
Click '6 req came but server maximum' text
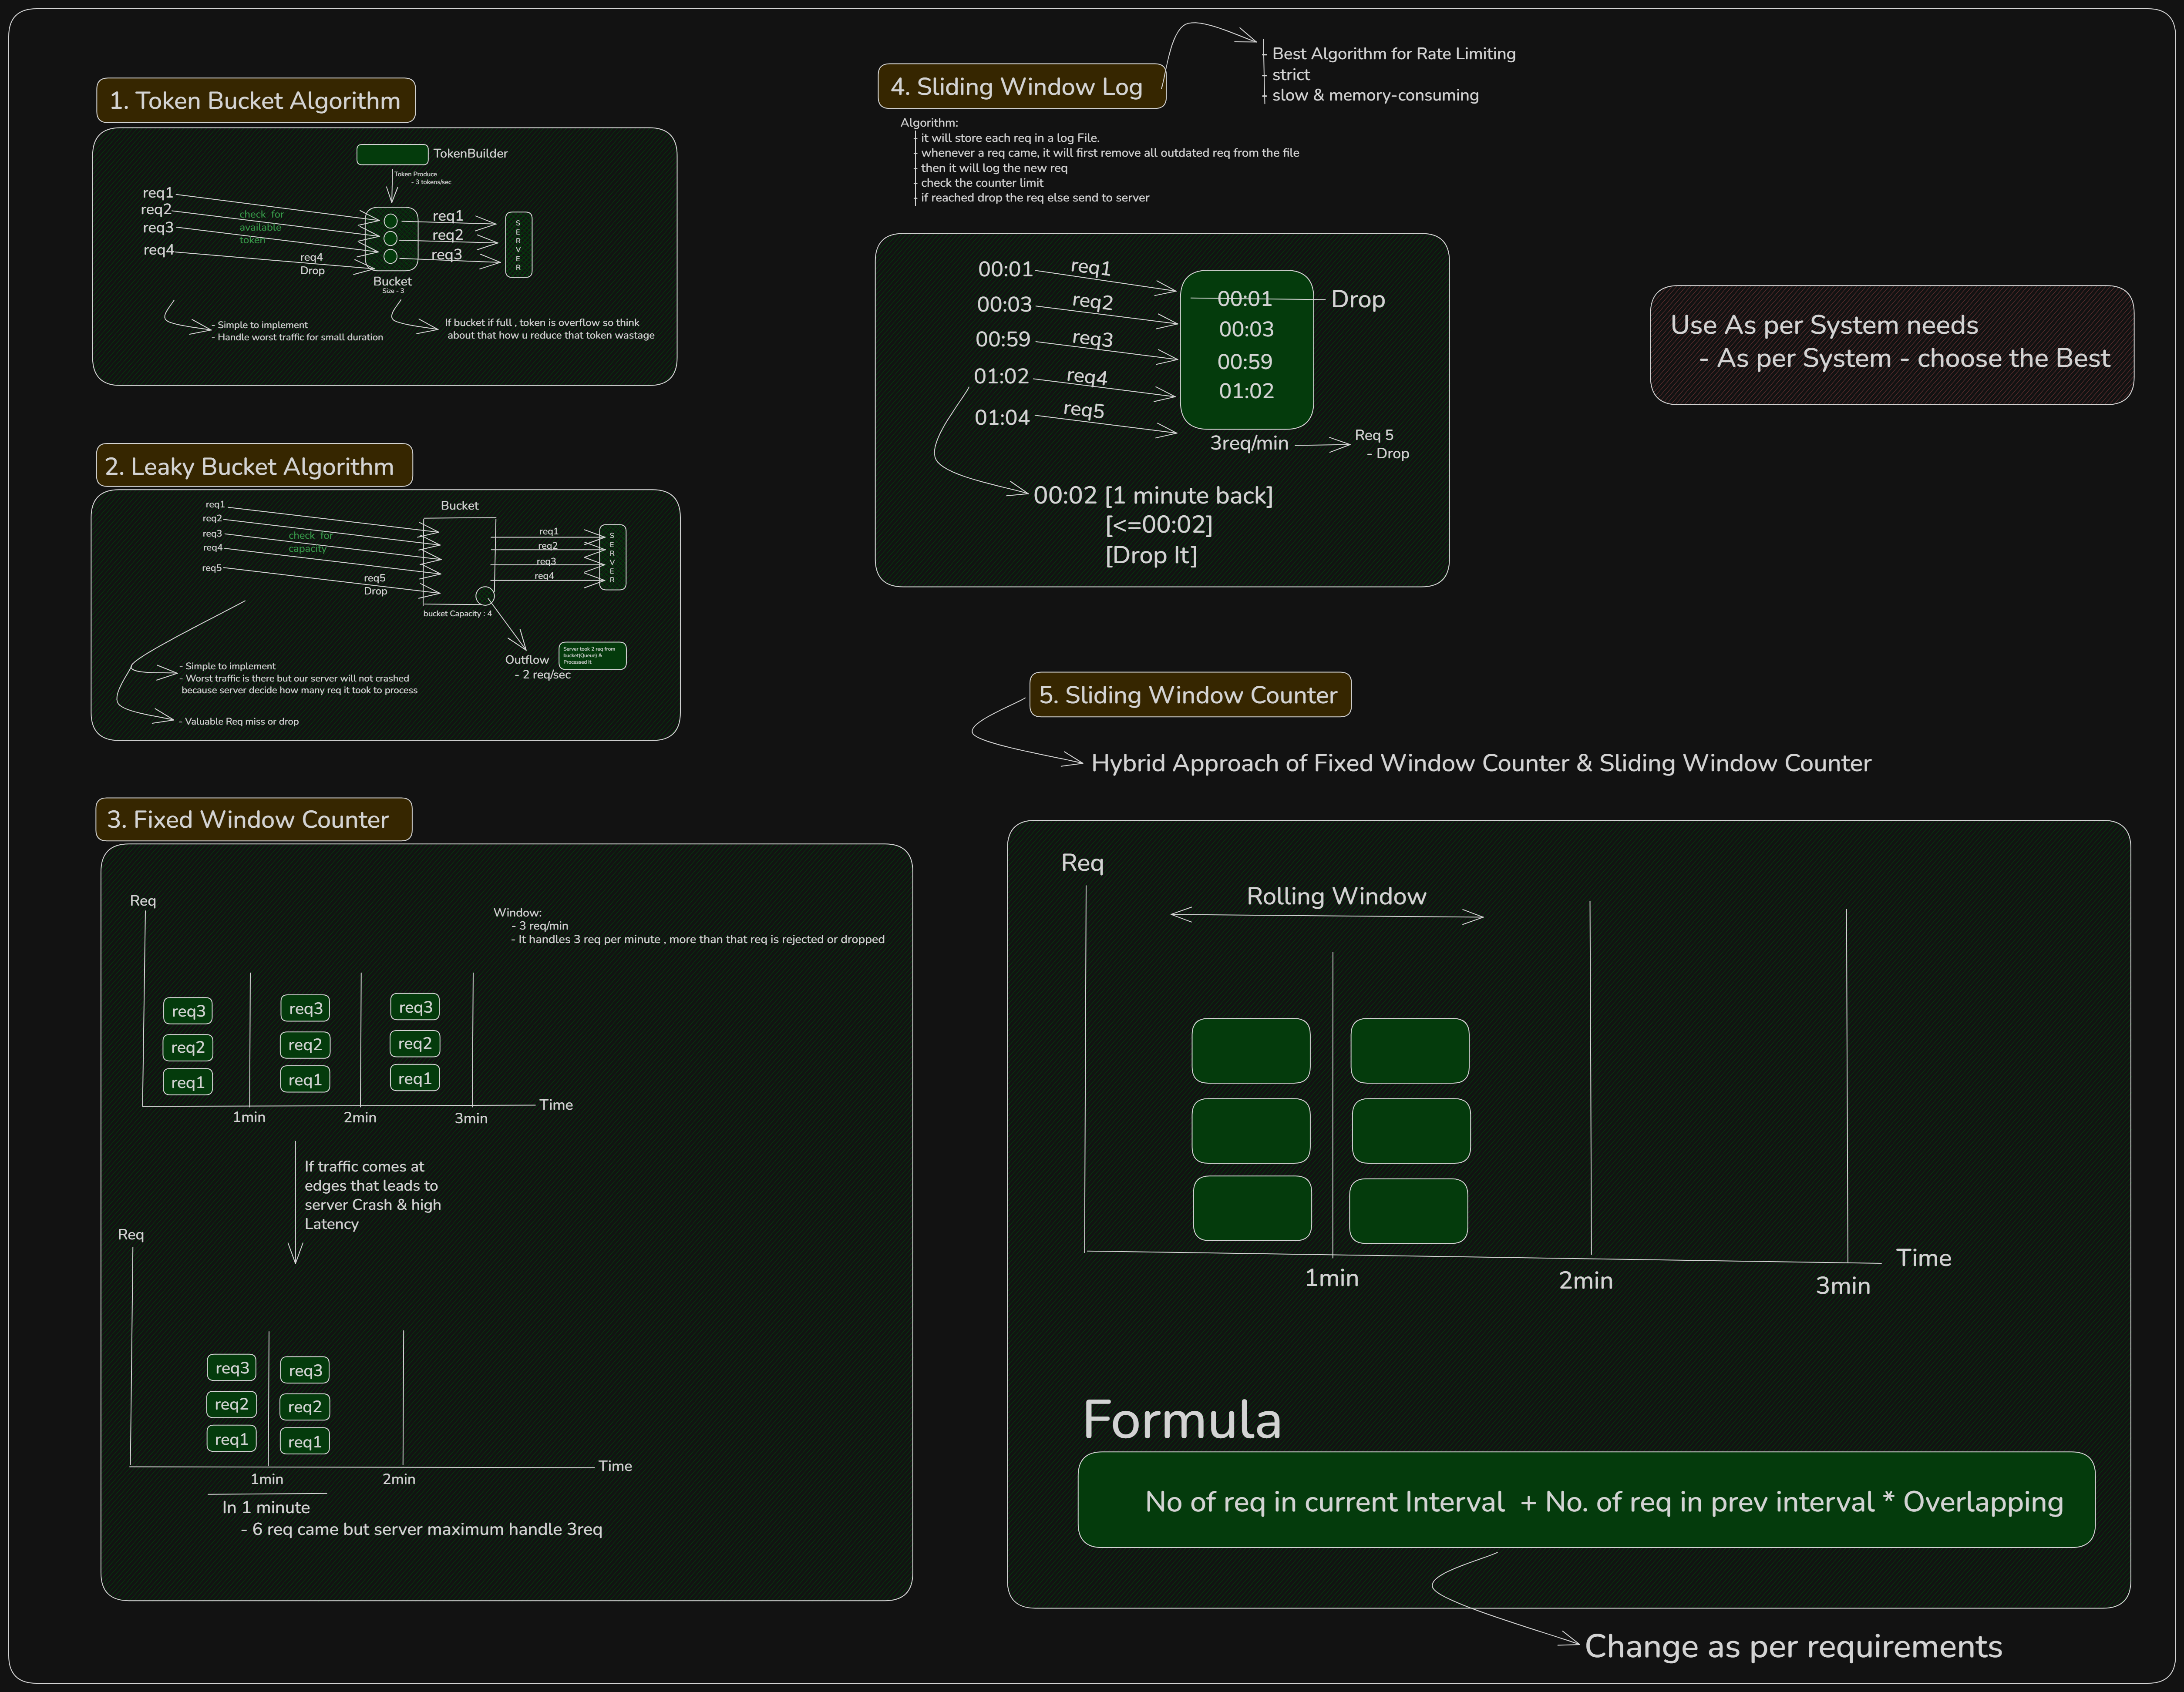pyautogui.click(x=421, y=1529)
